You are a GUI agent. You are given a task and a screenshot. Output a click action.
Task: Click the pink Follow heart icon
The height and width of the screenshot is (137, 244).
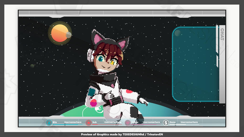[x=128, y=123]
